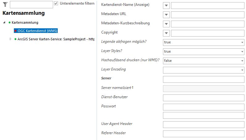Click the filter search text field

[31, 4]
